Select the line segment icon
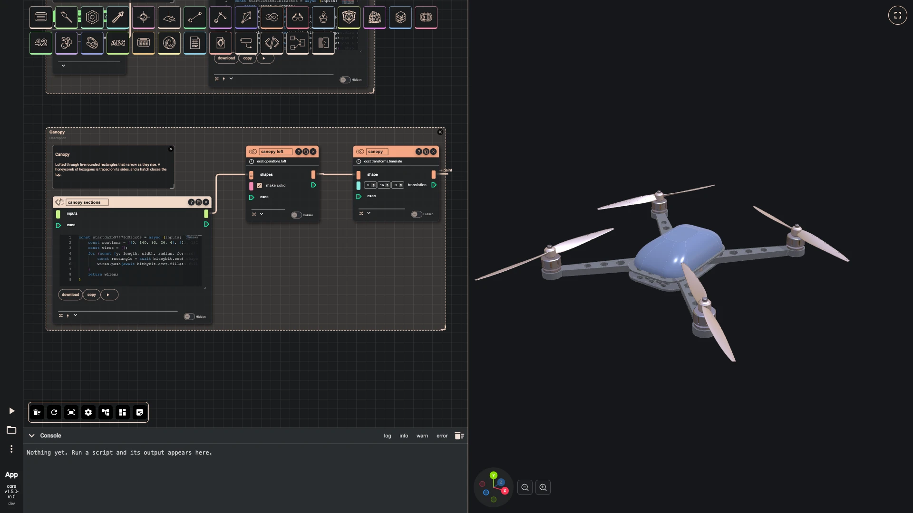The image size is (913, 513). [x=195, y=18]
